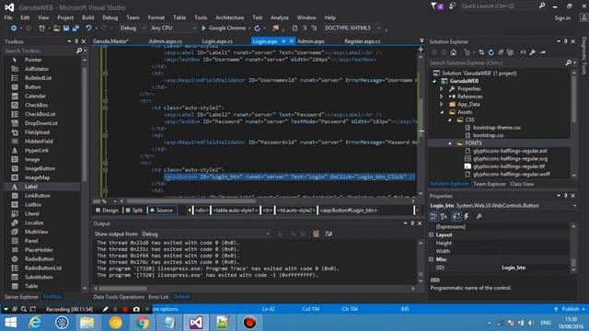Click the Toolbox search magnifier icon
The width and height of the screenshot is (589, 331).
click(x=79, y=51)
